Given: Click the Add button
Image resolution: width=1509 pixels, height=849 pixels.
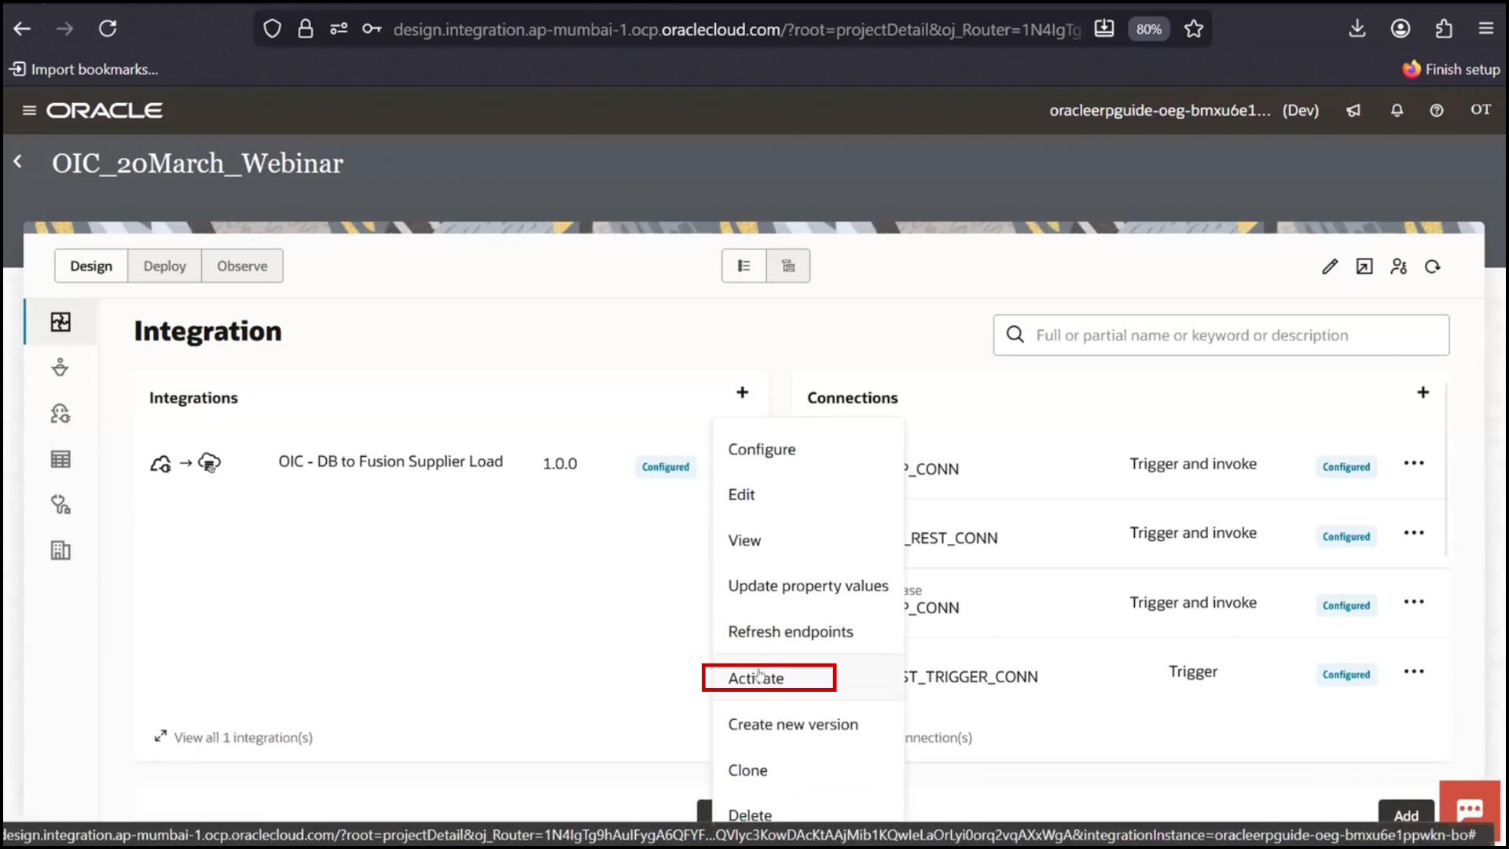Looking at the screenshot, I should [1406, 813].
